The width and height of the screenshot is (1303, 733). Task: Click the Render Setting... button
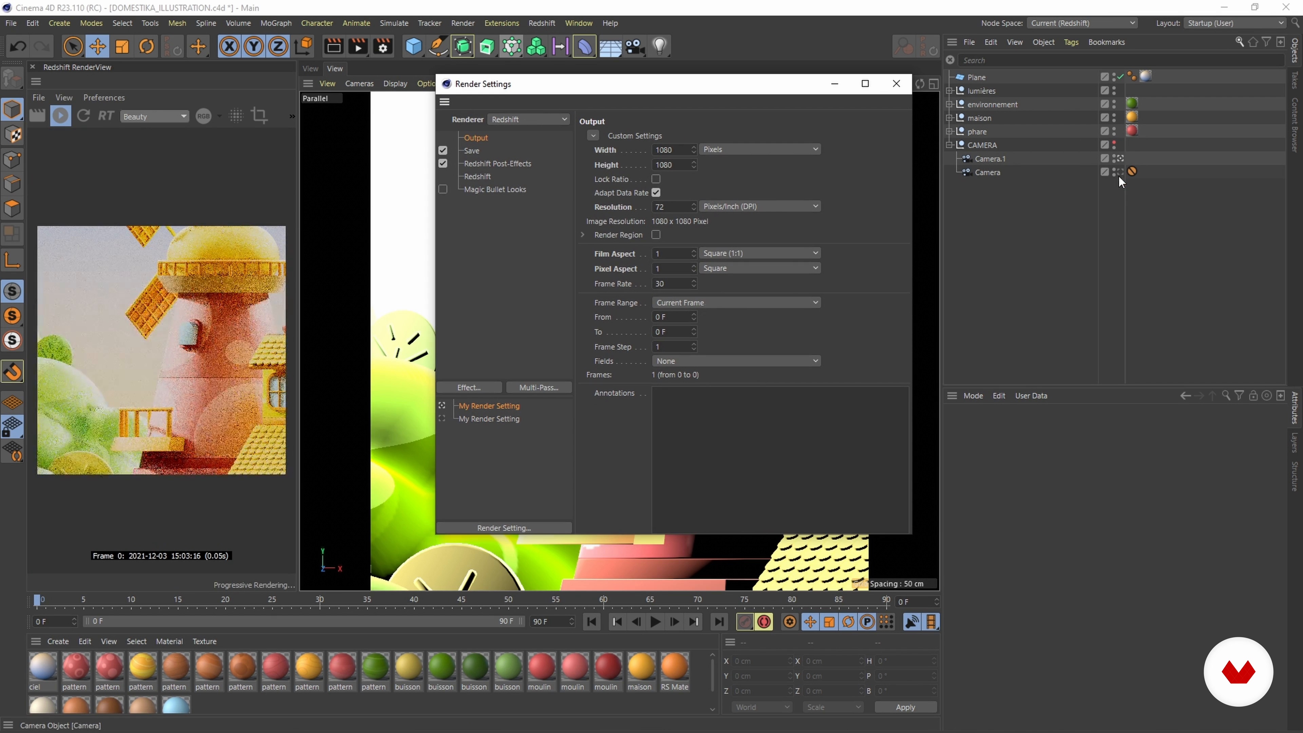[x=504, y=528]
